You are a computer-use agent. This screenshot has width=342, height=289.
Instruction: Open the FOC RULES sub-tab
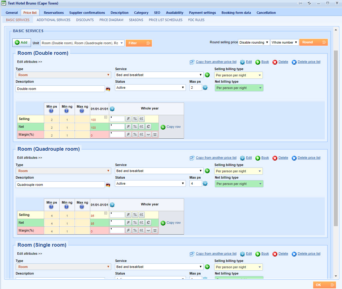[x=196, y=20]
